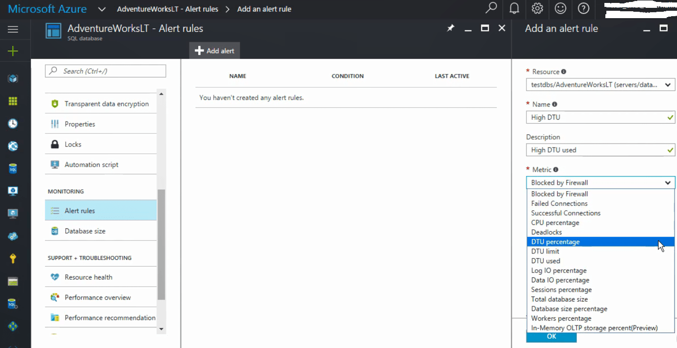This screenshot has height=348, width=677.
Task: Choose Total database size metric option
Action: (600, 299)
